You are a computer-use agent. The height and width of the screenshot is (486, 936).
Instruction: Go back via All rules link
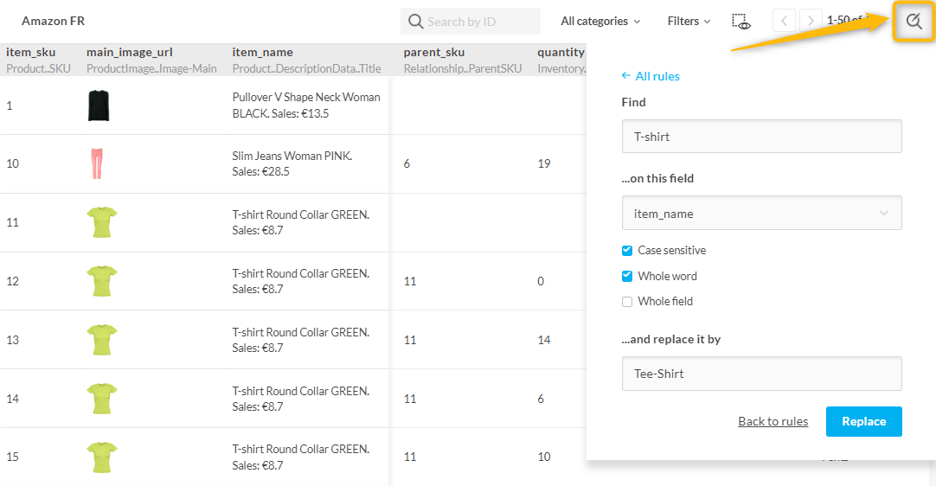click(x=651, y=76)
